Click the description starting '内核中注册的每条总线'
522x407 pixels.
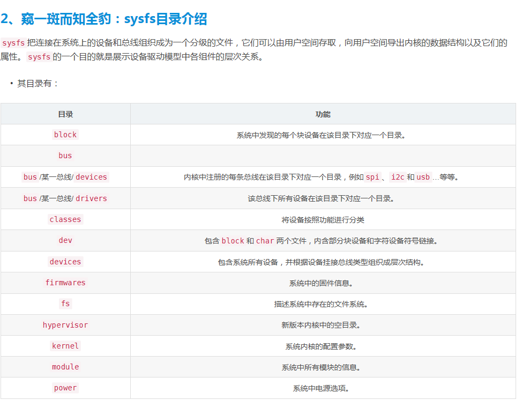(321, 177)
